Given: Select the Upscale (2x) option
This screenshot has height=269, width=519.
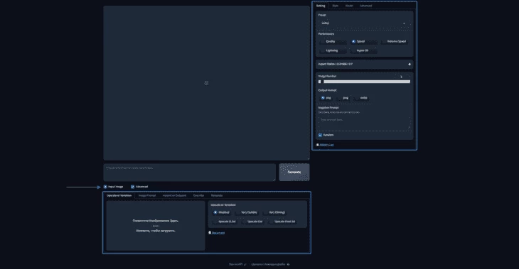Looking at the screenshot, I should [x=252, y=221].
